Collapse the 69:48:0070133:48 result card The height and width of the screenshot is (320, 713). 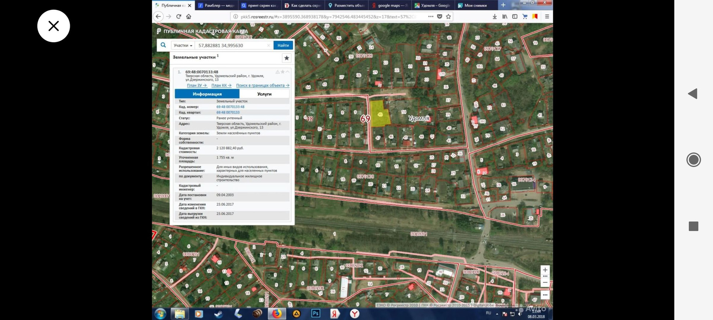point(287,72)
